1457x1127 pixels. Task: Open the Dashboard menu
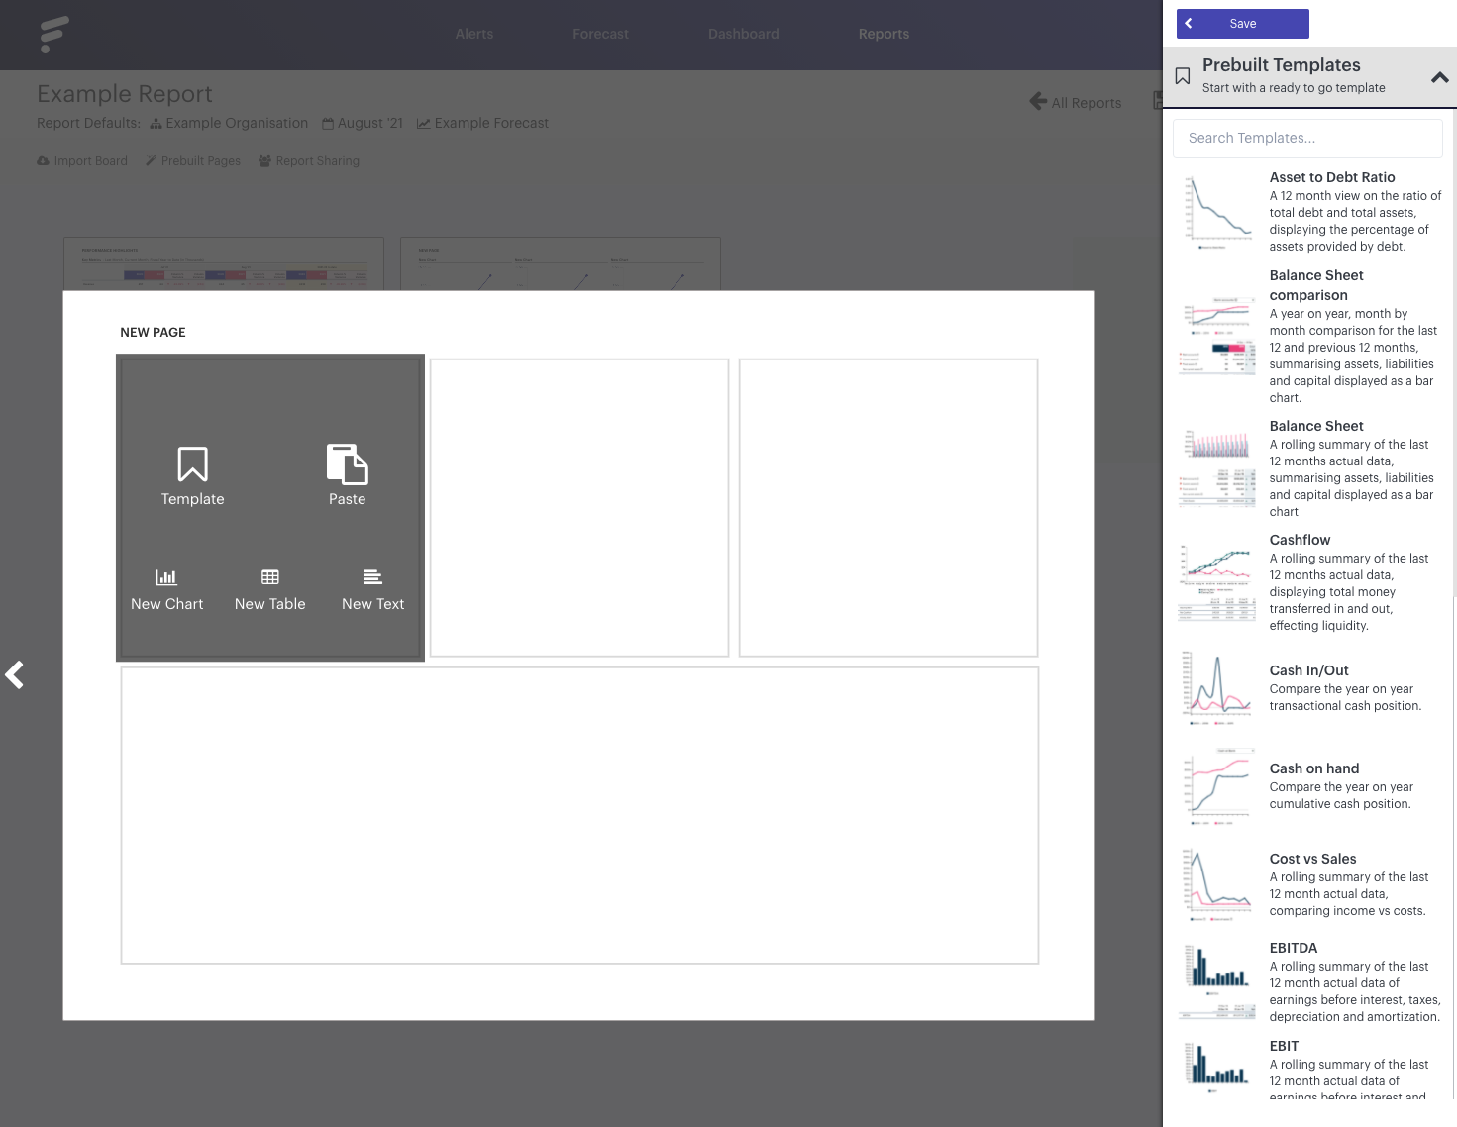pyautogui.click(x=744, y=34)
